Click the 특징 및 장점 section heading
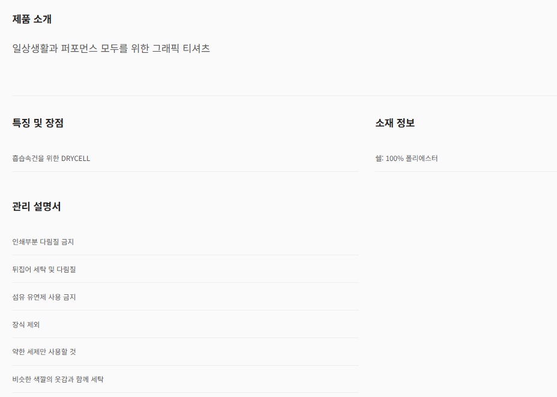This screenshot has height=397, width=557. pyautogui.click(x=38, y=123)
